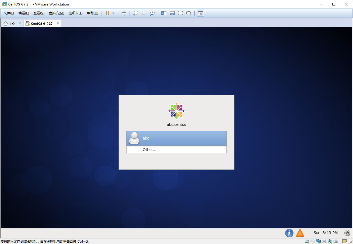Screen dimensions: 353x244
Task: Expand the power options dropdown arrow
Action: (113, 13)
